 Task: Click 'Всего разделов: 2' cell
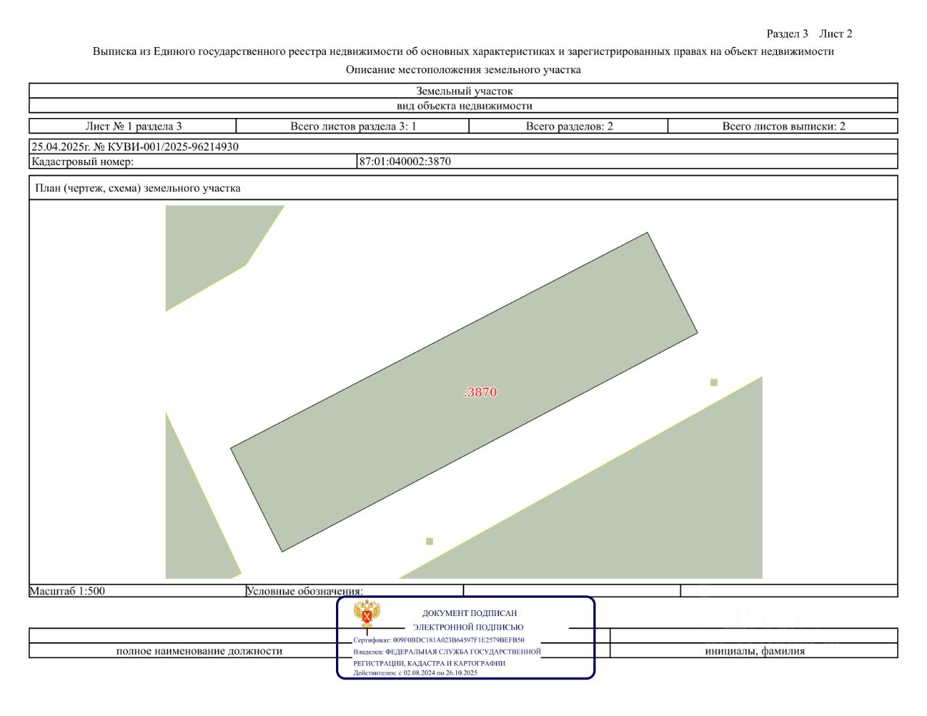569,126
